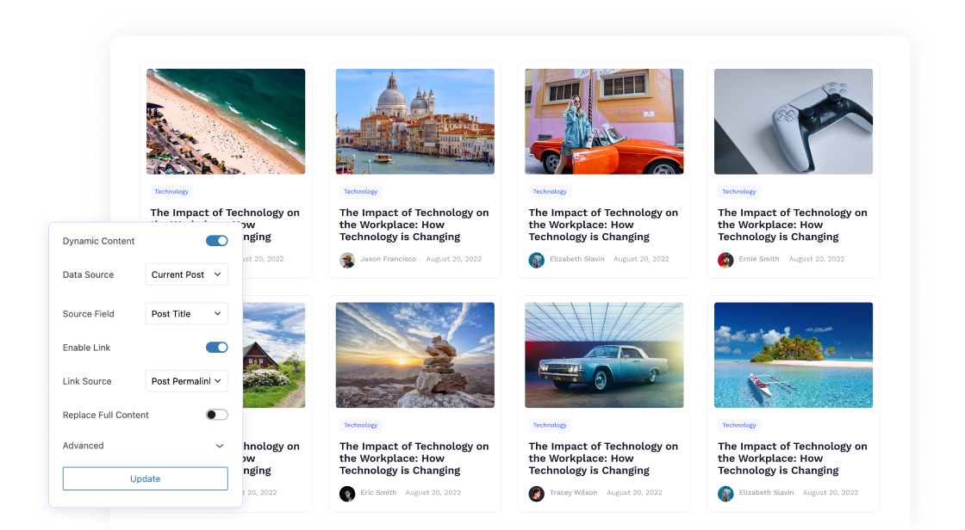Click the post title under the orange car image
This screenshot has width=965, height=530.
(603, 225)
